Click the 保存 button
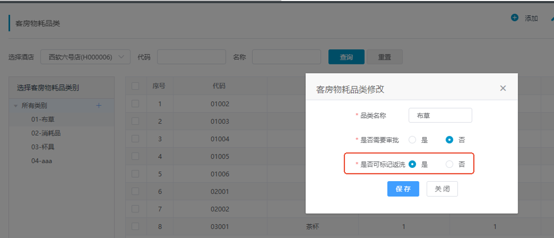Image resolution: width=554 pixels, height=238 pixels. point(403,189)
